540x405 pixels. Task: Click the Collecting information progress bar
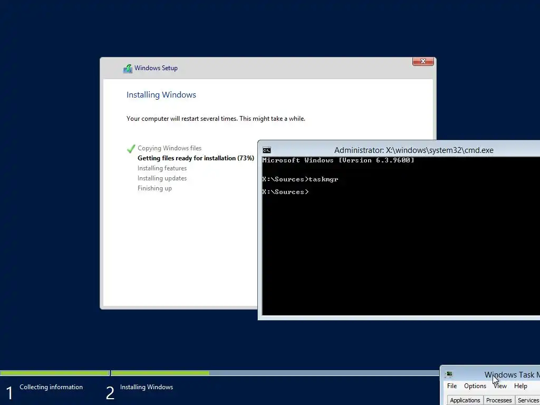[54, 373]
